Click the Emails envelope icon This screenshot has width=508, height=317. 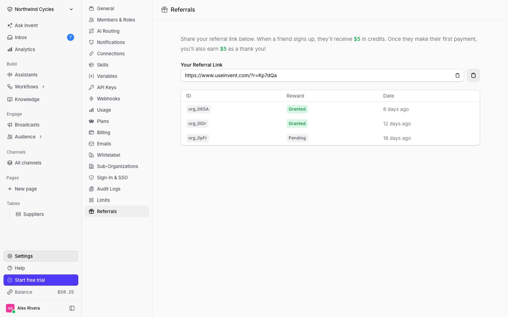91,144
